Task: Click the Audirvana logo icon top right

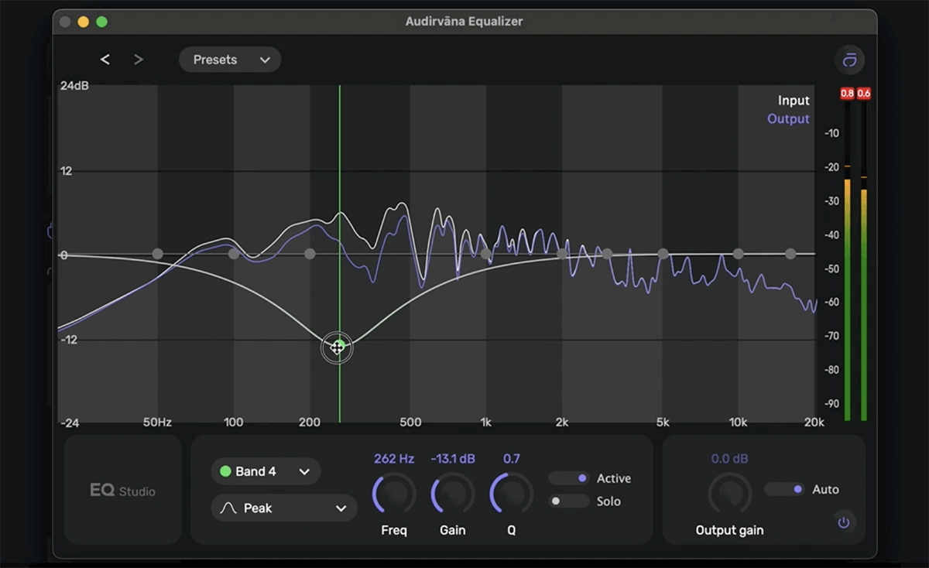Action: (x=849, y=60)
